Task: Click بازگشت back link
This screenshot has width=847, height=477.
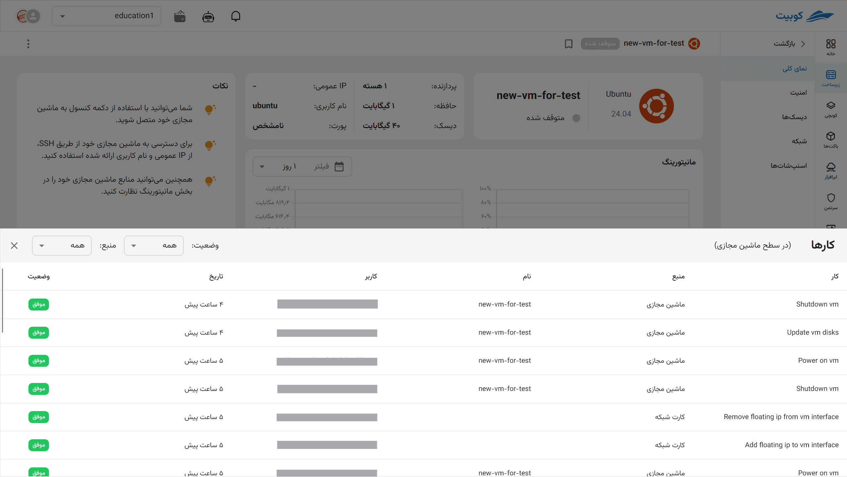Action: tap(789, 44)
